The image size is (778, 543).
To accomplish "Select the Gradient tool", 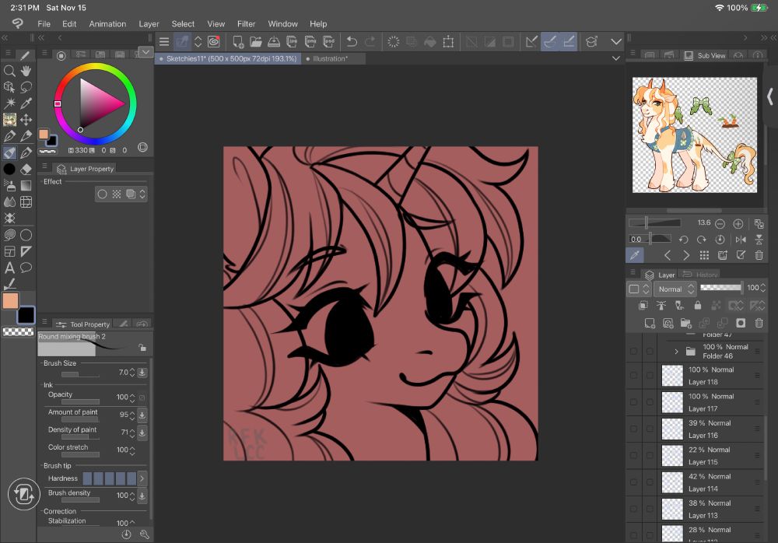I will tap(26, 186).
